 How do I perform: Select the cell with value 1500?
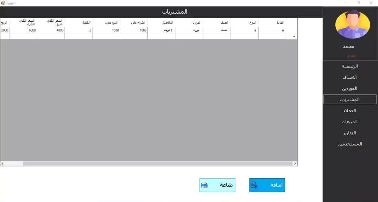pos(106,30)
